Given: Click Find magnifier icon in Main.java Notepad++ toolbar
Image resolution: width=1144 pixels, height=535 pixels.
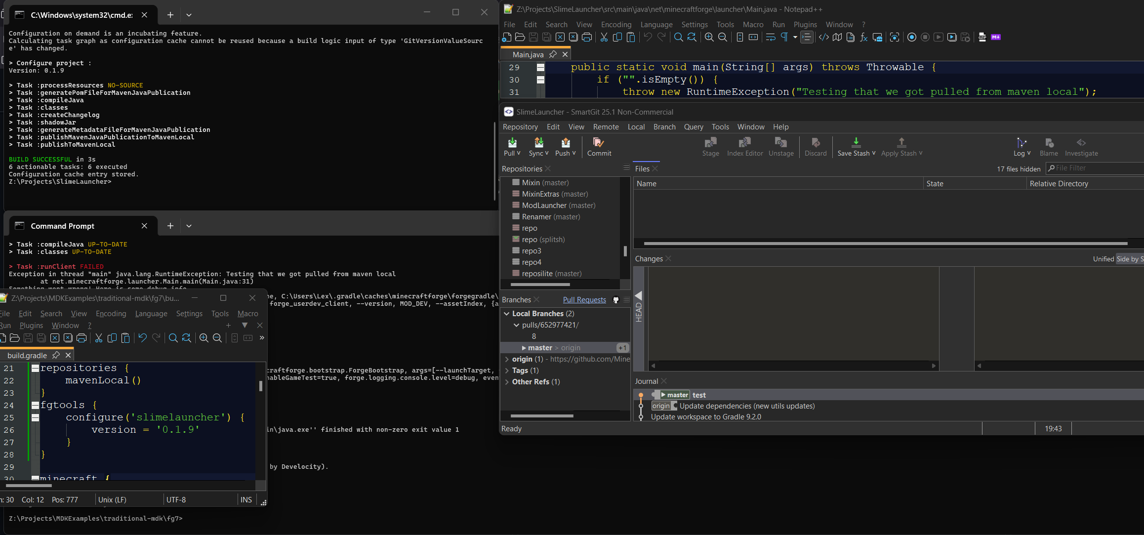Looking at the screenshot, I should [678, 38].
